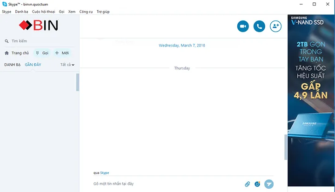Open the Trợ giúp menu
Image resolution: width=335 pixels, height=192 pixels.
tap(103, 11)
